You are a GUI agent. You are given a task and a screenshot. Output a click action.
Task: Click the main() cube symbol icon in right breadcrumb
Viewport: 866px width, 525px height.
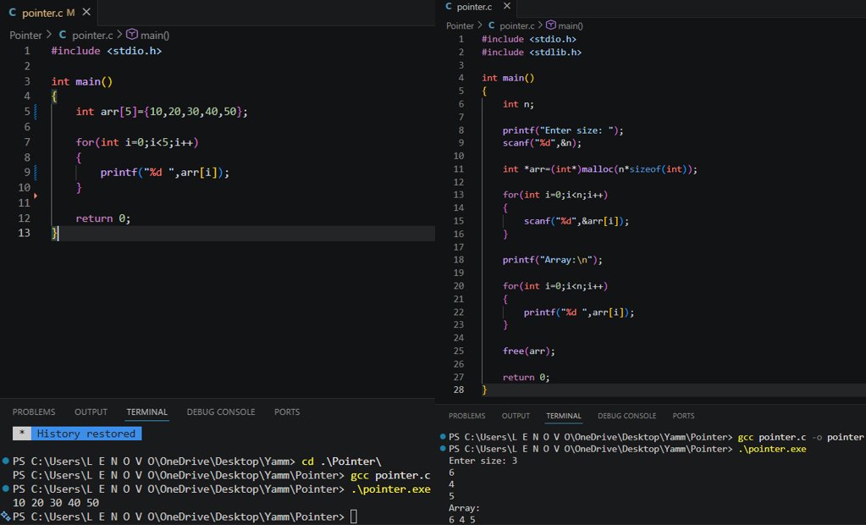click(x=550, y=25)
